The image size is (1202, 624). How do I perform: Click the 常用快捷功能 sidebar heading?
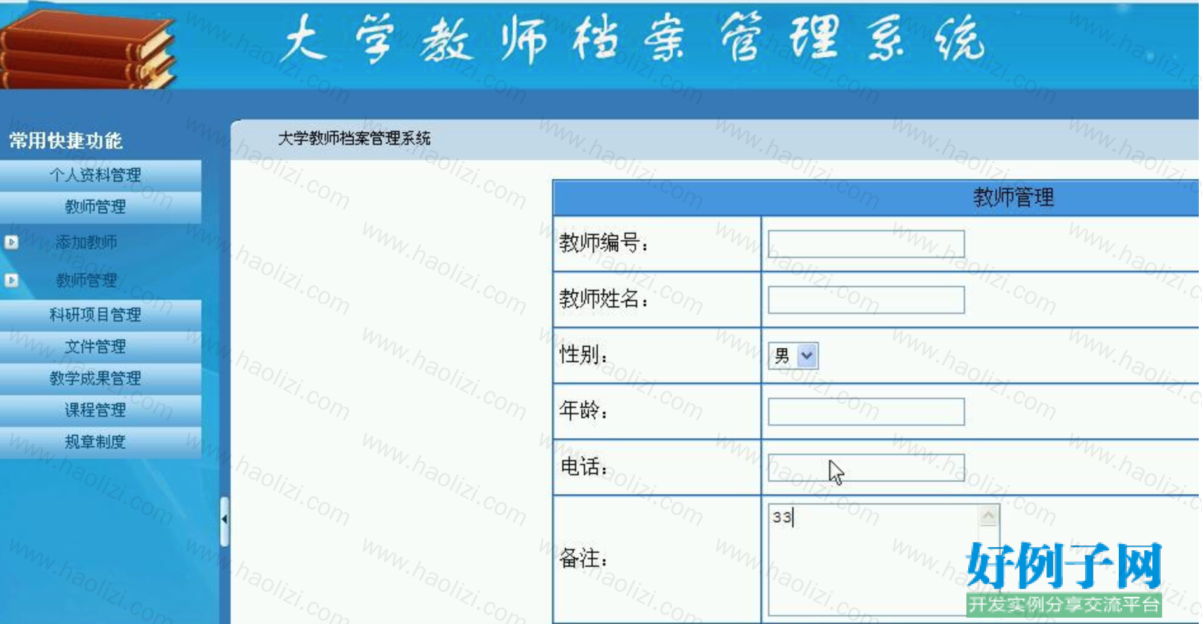coord(65,140)
